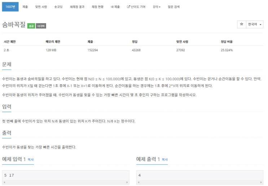Open the 난이도 기여 external link
Viewport: 268px width, 186px height.
pos(136,7)
